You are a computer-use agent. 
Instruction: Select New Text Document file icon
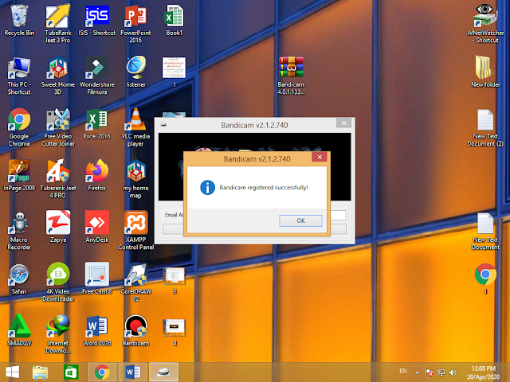pyautogui.click(x=485, y=230)
